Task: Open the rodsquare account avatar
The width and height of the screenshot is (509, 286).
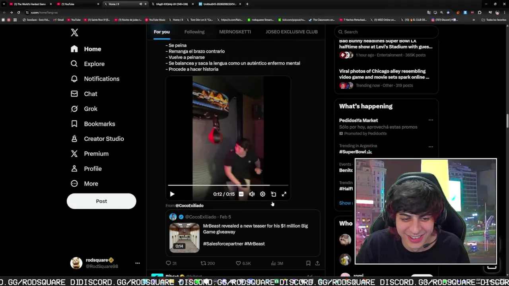Action: 76,263
